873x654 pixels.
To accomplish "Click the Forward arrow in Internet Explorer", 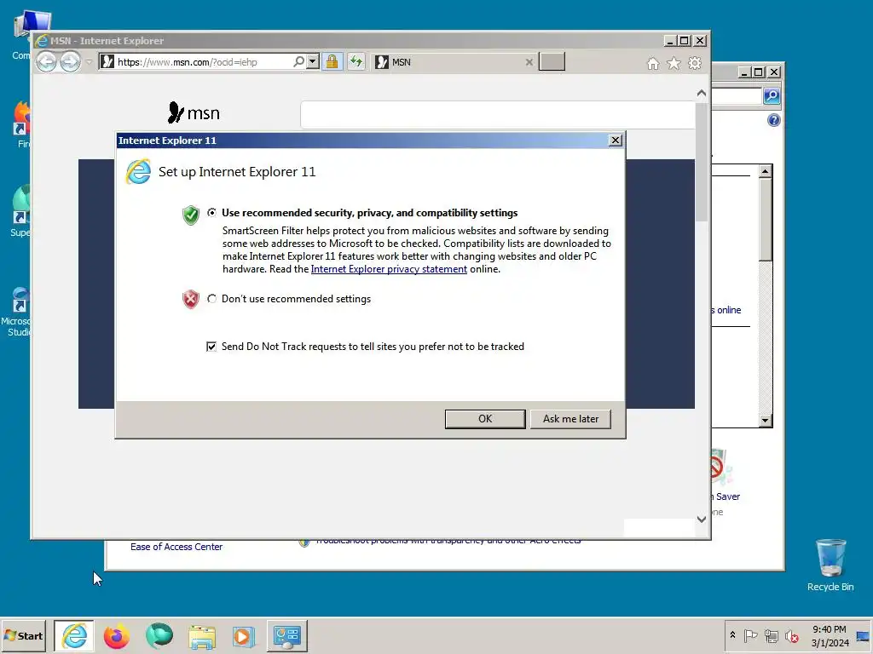I will [x=70, y=61].
